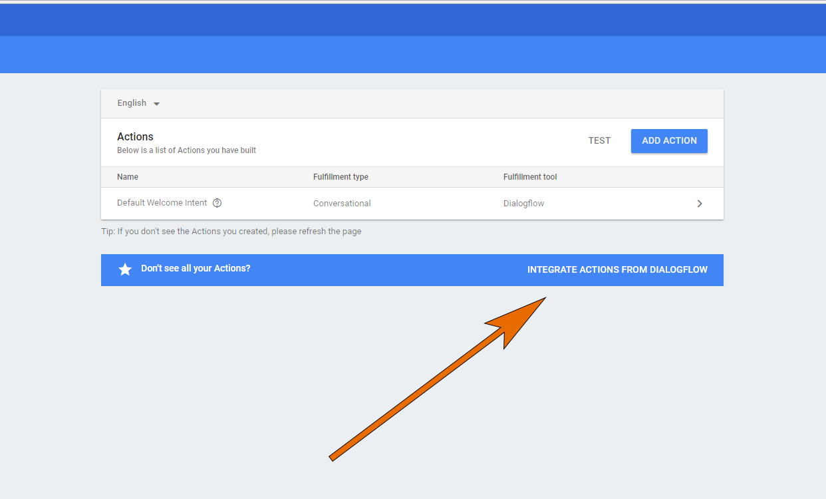
Task: Click the Actions section heading
Action: pyautogui.click(x=135, y=136)
